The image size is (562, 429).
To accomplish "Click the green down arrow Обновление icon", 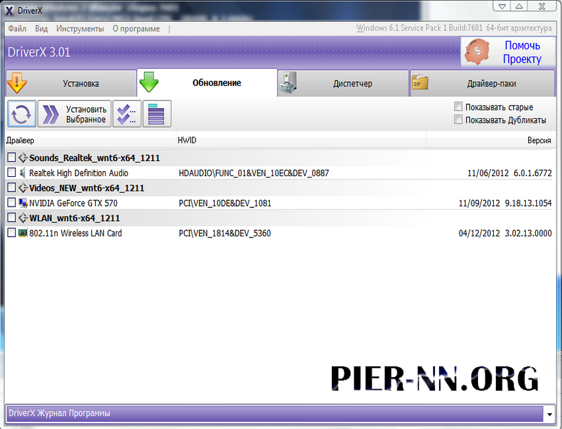I will click(x=149, y=82).
